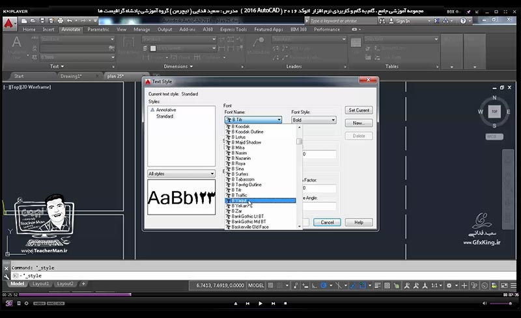Open the Home ribbon tab

29,29
